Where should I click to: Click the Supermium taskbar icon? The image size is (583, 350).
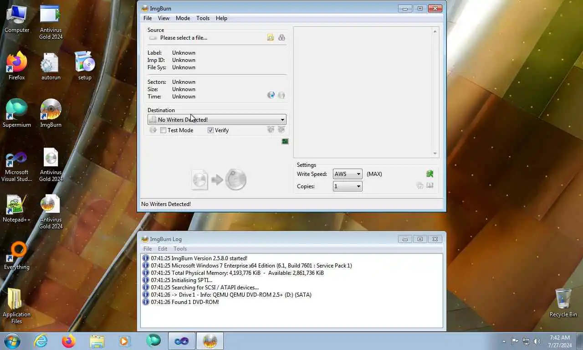153,341
